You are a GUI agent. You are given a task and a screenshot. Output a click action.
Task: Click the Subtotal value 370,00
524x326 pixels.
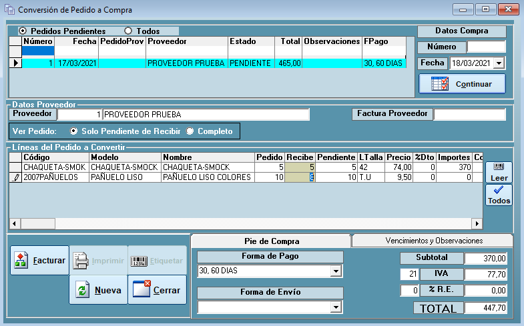point(485,258)
